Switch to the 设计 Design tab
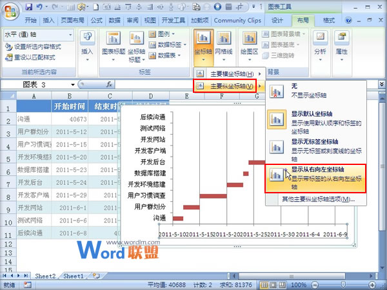The width and height of the screenshot is (387, 290). click(x=277, y=21)
